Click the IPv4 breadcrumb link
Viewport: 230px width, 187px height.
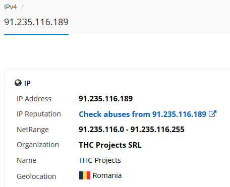(x=11, y=7)
